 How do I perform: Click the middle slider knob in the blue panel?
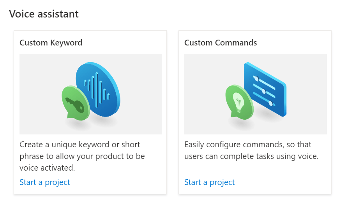tap(264, 91)
